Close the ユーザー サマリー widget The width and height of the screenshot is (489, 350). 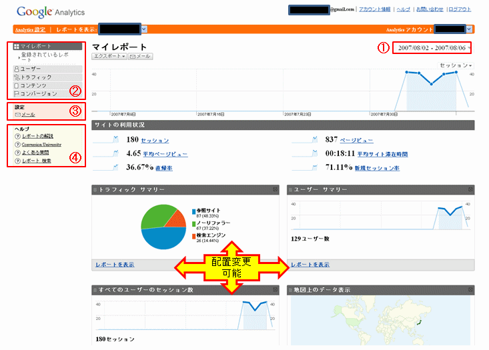470,189
